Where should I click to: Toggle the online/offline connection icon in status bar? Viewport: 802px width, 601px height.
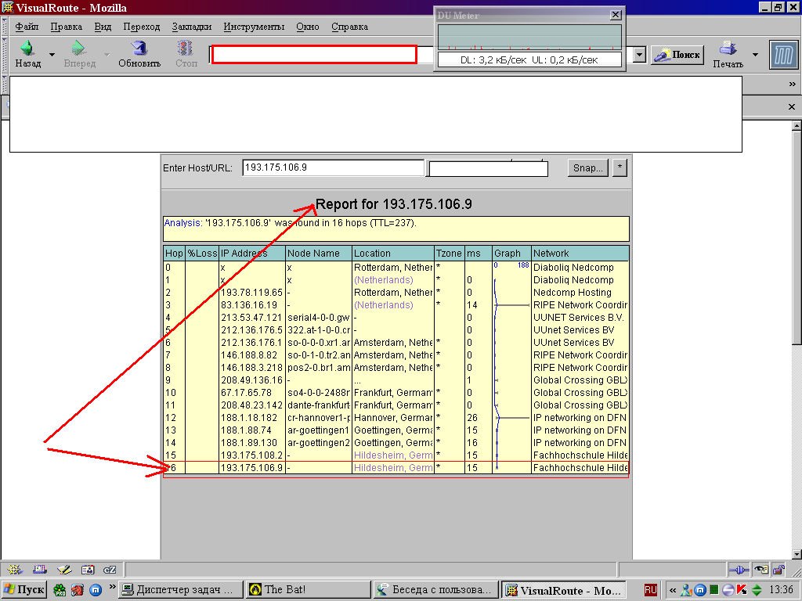point(738,570)
